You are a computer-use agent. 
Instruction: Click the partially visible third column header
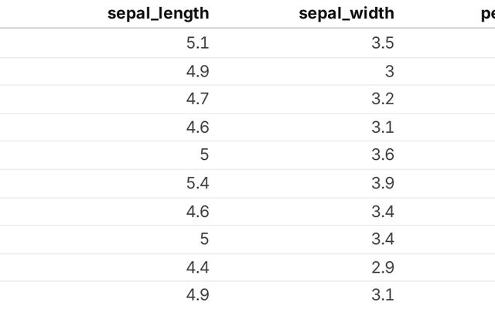pyautogui.click(x=487, y=13)
